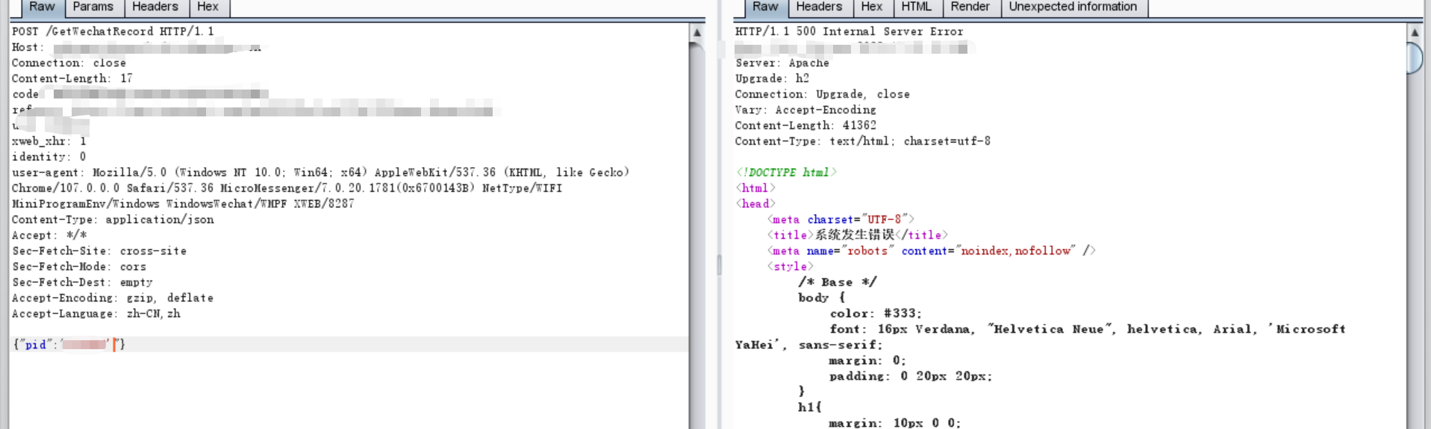
Task: Open the response Hex tab
Action: click(872, 7)
